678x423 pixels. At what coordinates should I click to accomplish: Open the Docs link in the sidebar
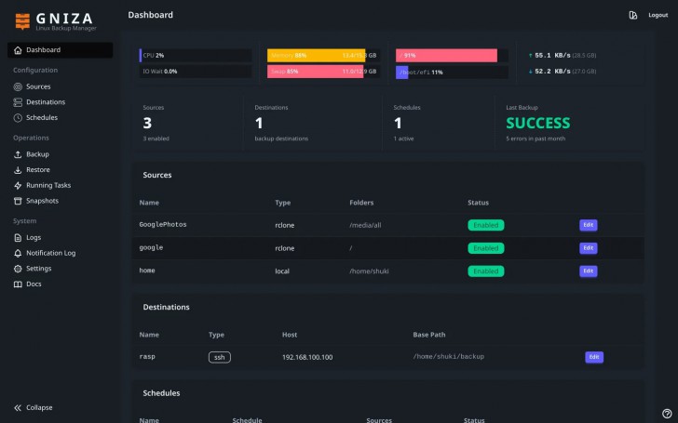pyautogui.click(x=61, y=284)
